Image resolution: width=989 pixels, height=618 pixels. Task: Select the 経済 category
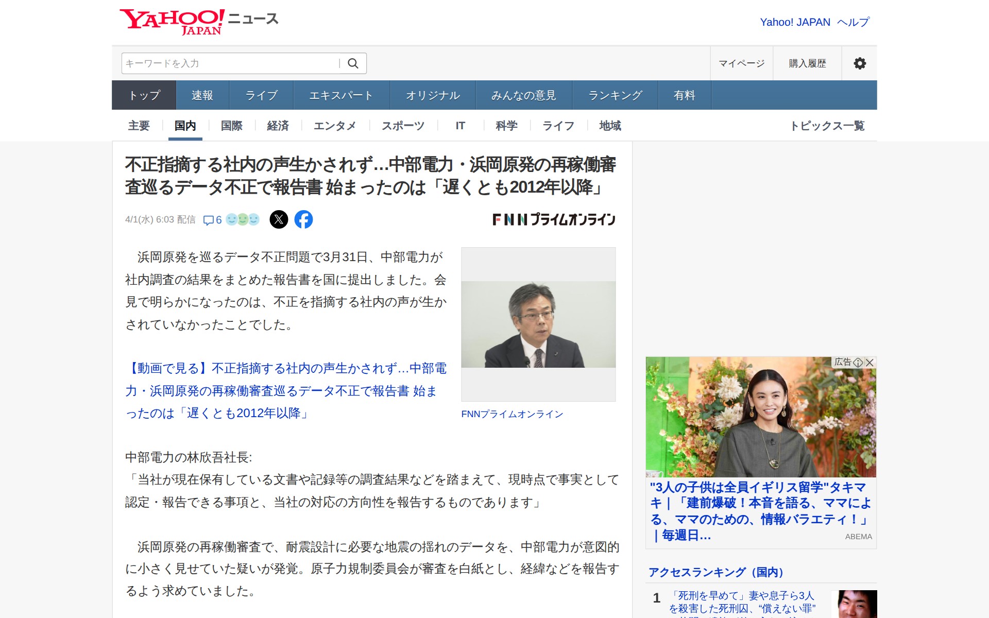278,126
